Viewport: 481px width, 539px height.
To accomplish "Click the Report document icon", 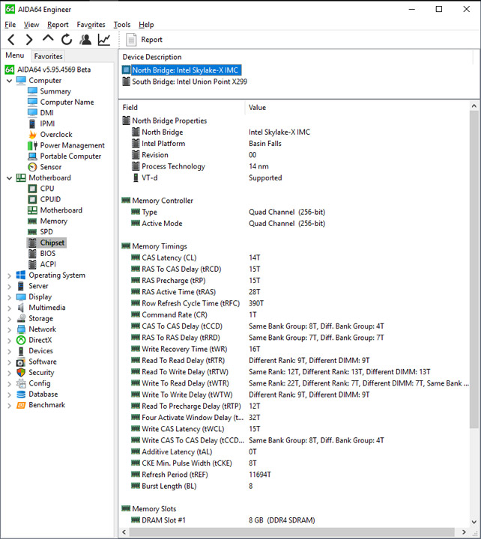I will (x=131, y=40).
